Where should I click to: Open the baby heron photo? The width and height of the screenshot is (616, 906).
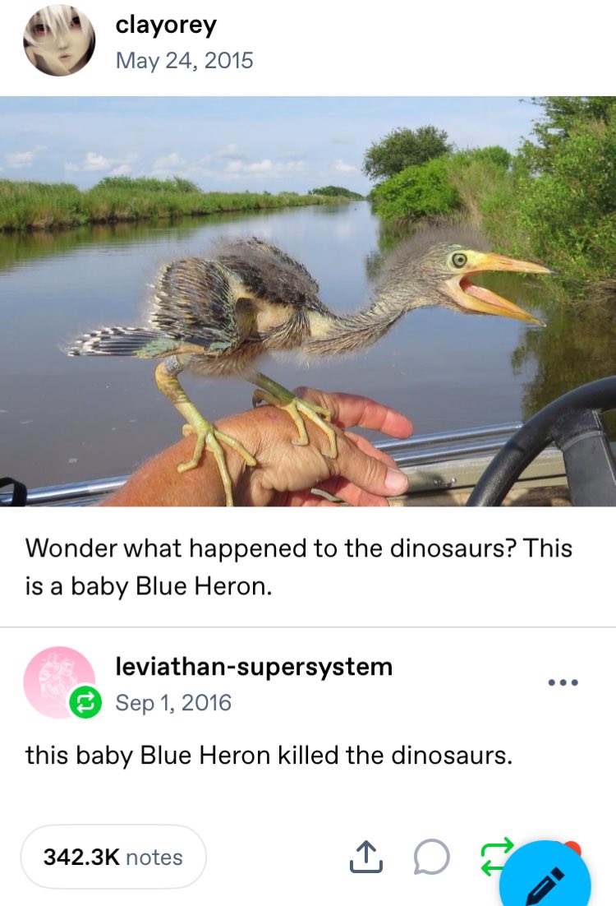308,301
